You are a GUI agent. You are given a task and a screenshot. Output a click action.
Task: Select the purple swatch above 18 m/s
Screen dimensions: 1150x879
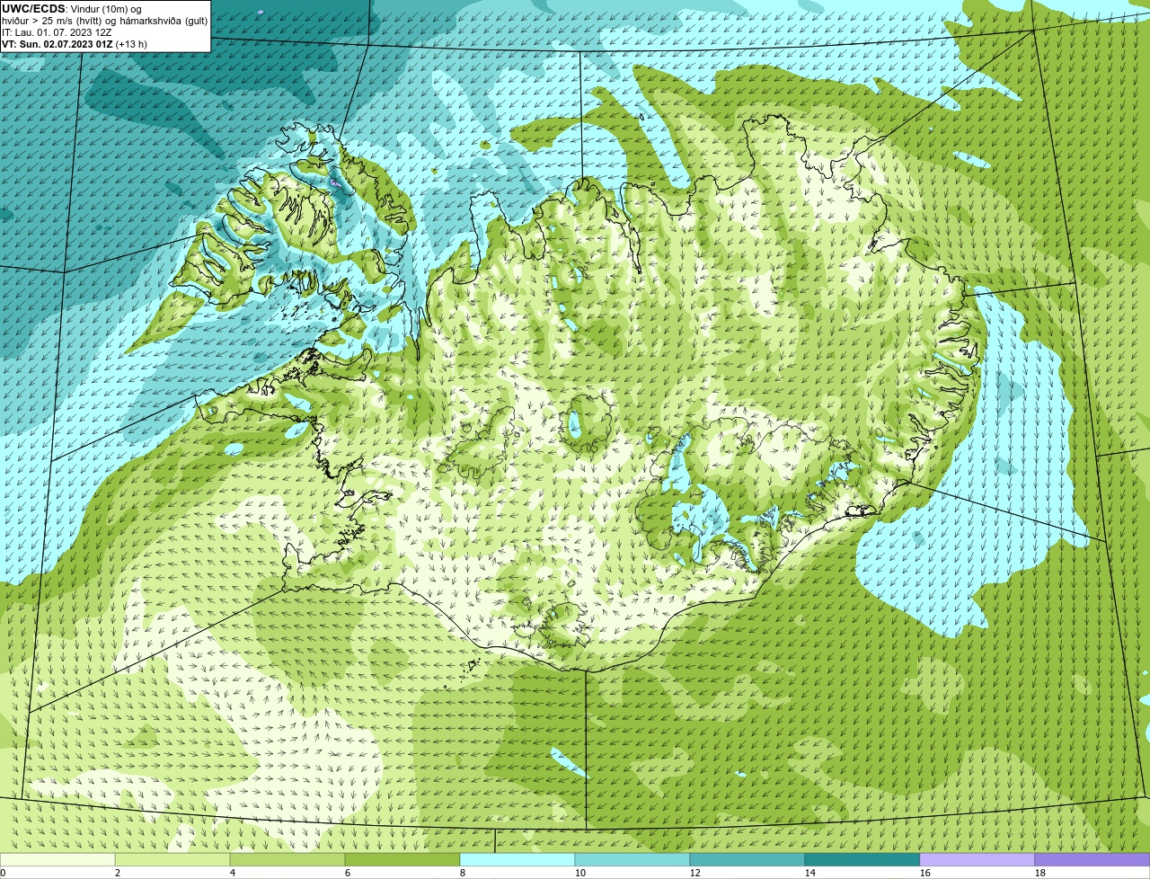click(x=1092, y=859)
